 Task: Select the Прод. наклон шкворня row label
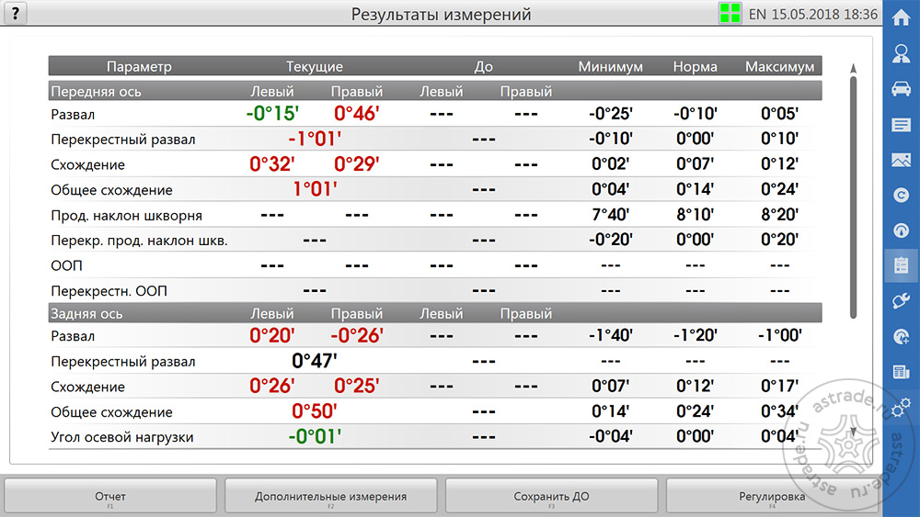127,216
